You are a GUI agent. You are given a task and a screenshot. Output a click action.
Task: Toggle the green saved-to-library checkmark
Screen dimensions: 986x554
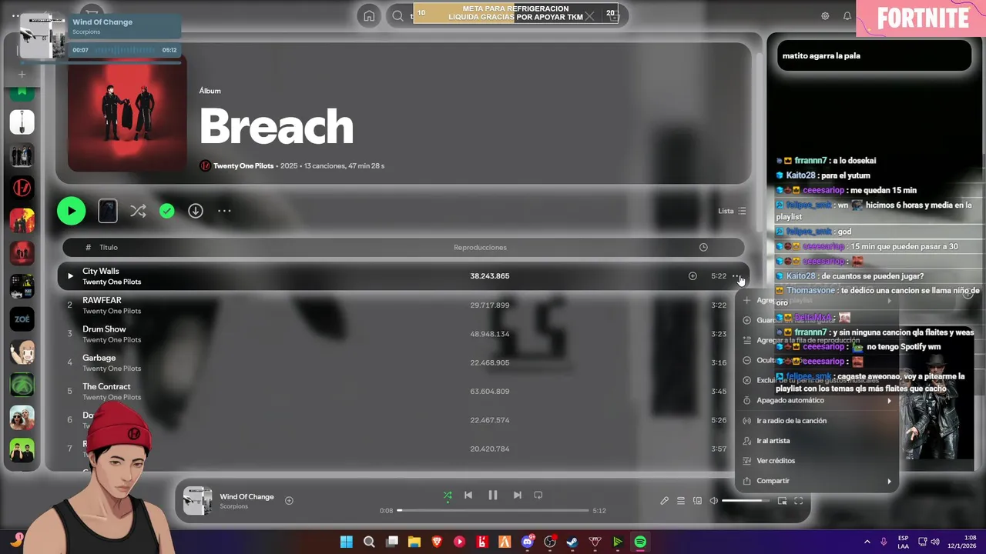click(167, 211)
